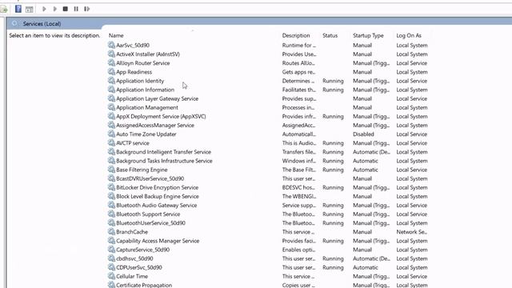
Task: Click the Disabled startup type of Auto Time Zone Updater
Action: pyautogui.click(x=363, y=134)
